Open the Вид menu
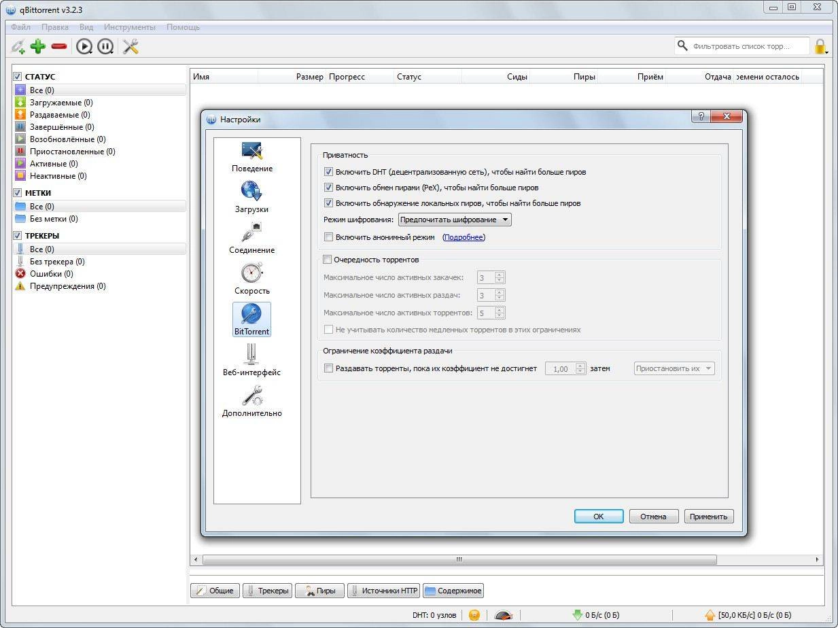Image resolution: width=838 pixels, height=628 pixels. click(86, 27)
